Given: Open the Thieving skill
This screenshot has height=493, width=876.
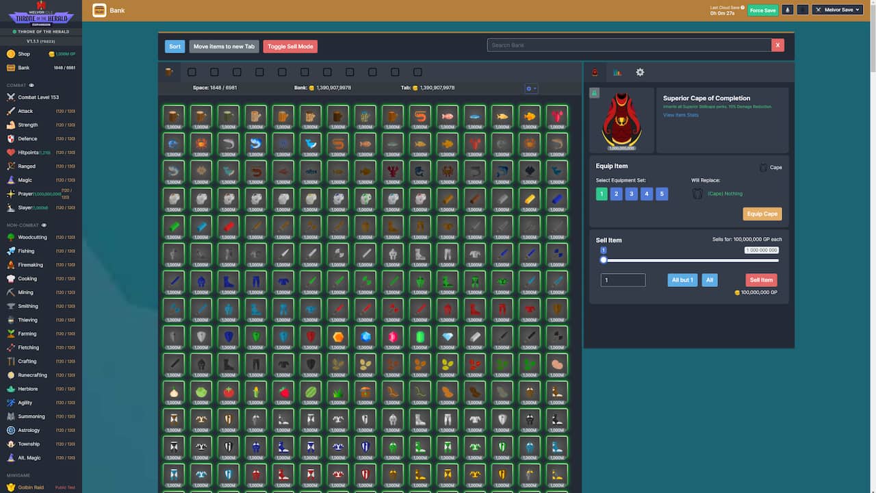Looking at the screenshot, I should pos(41,320).
